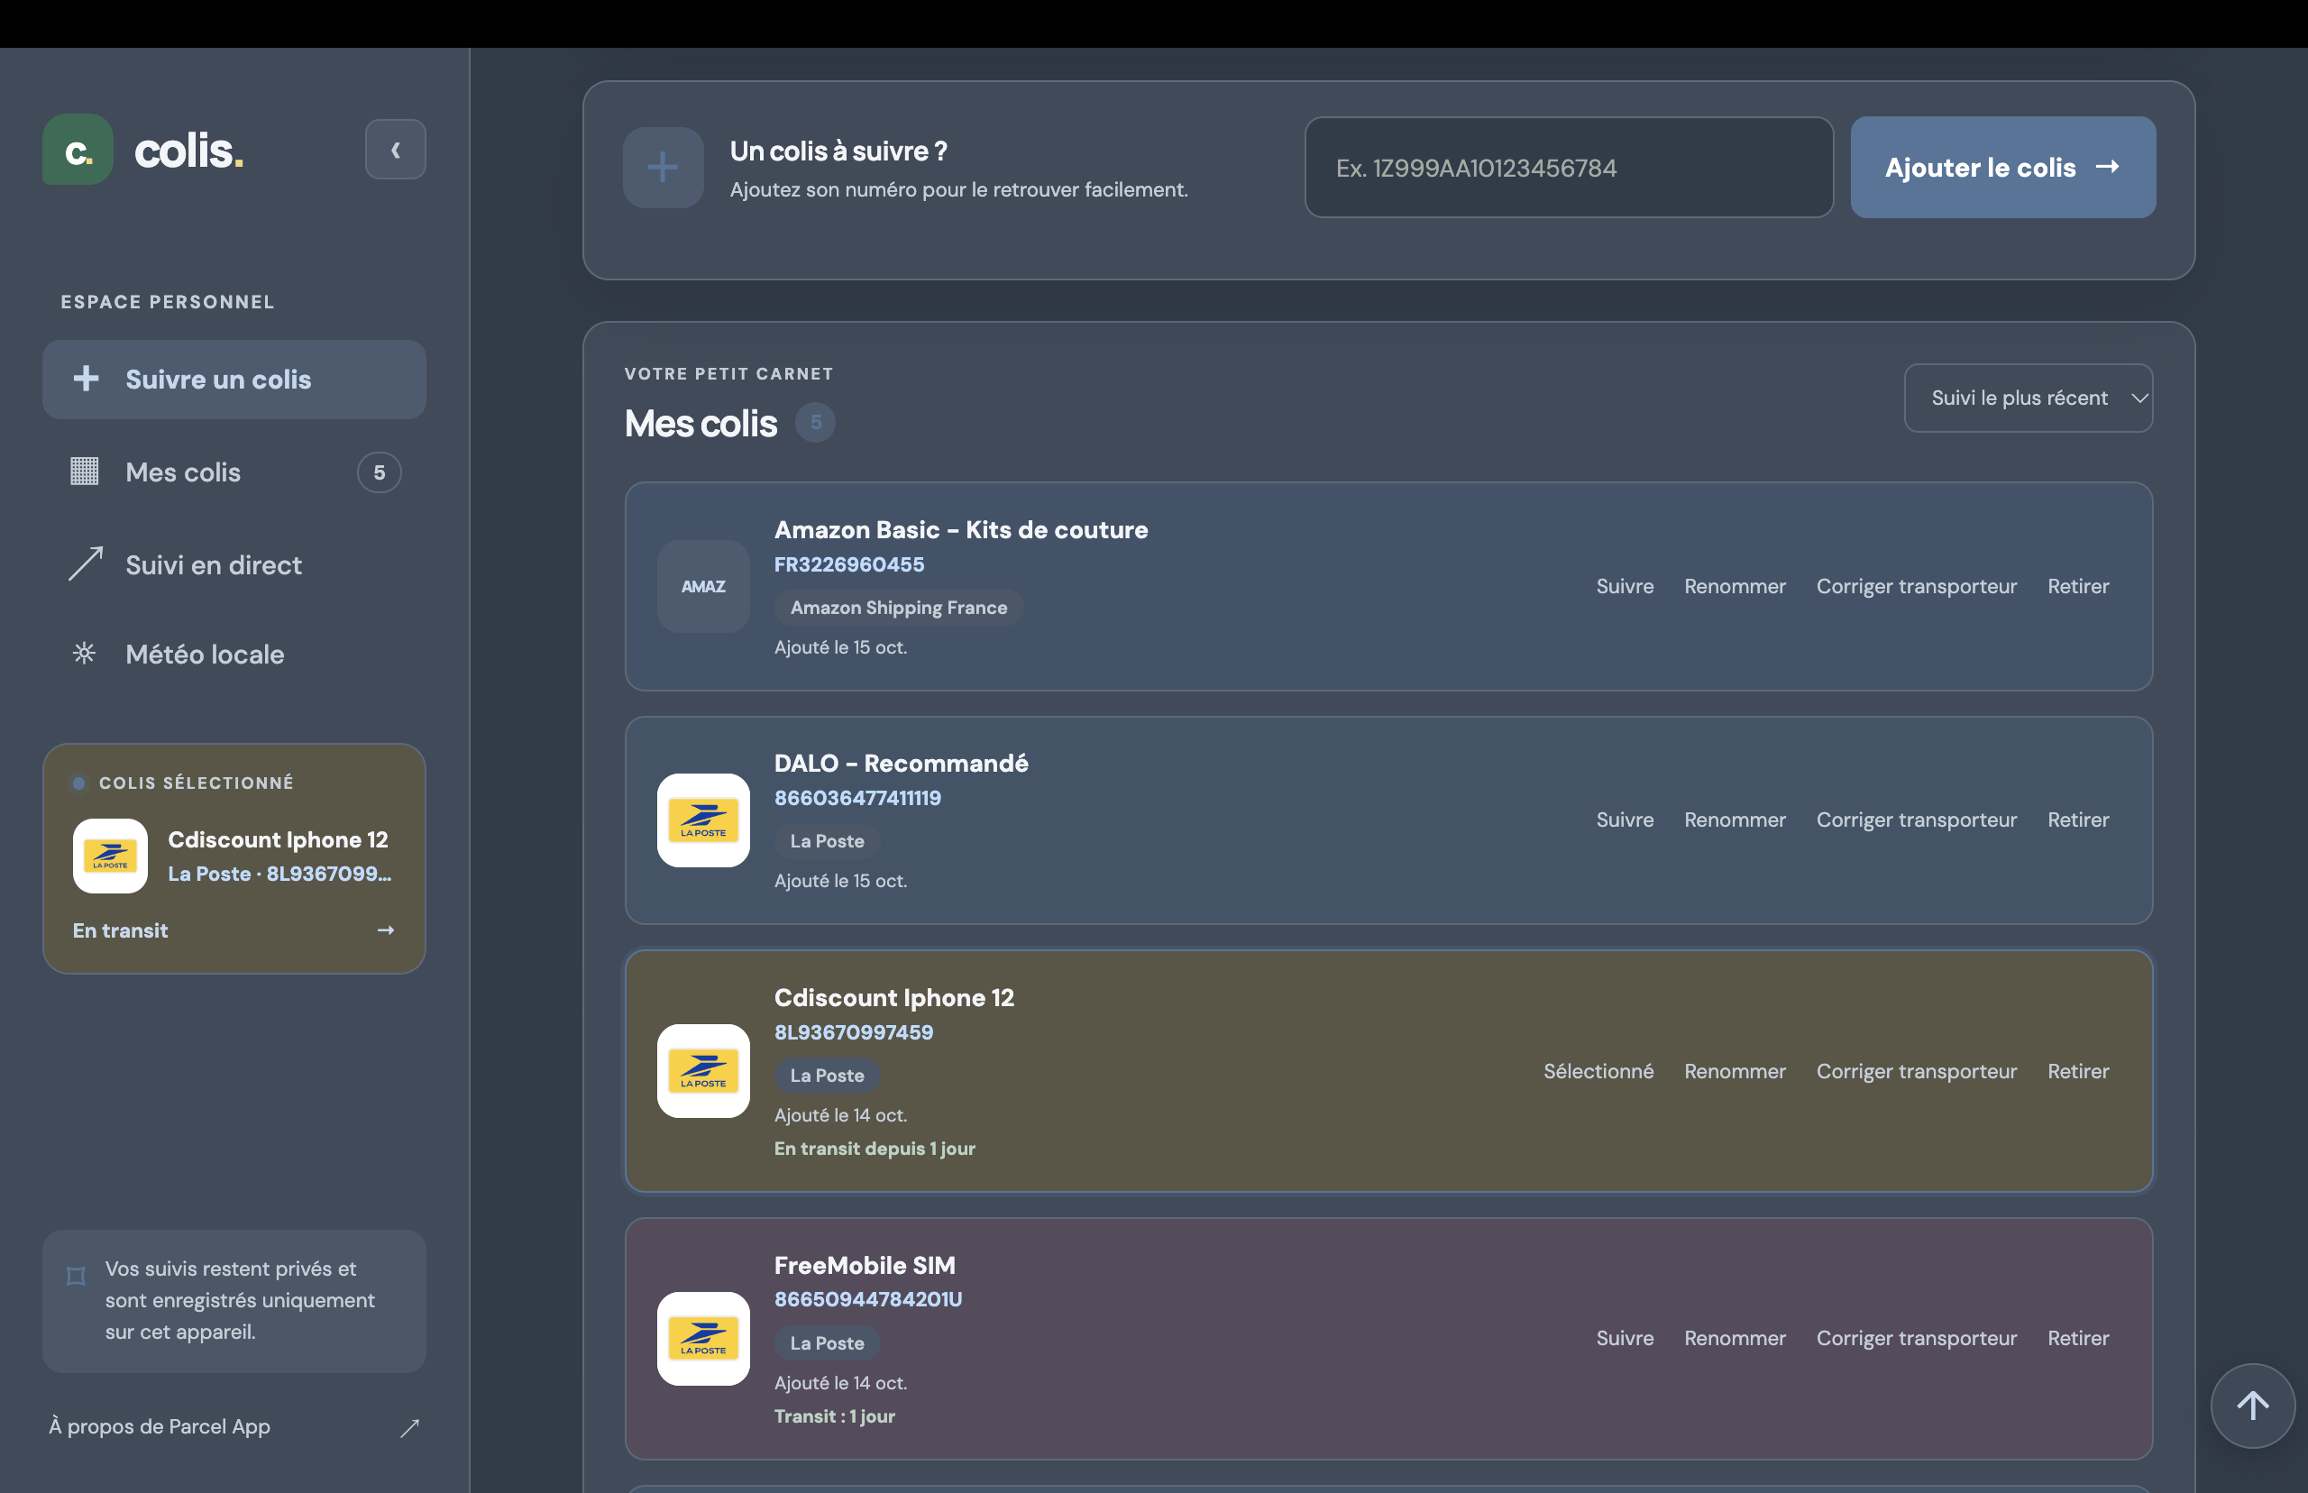2308x1493 pixels.
Task: Click the La Poste tag on FreeMobile SIM
Action: [x=827, y=1343]
